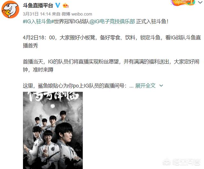Open the @iG电子竞技俱乐部 mention link
This screenshot has width=204, height=169.
pyautogui.click(x=112, y=22)
